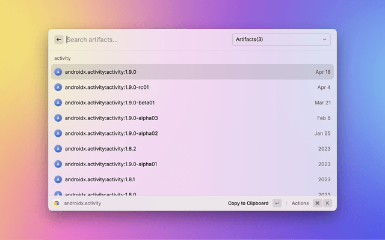Click the Return key shortcut icon

click(x=277, y=203)
